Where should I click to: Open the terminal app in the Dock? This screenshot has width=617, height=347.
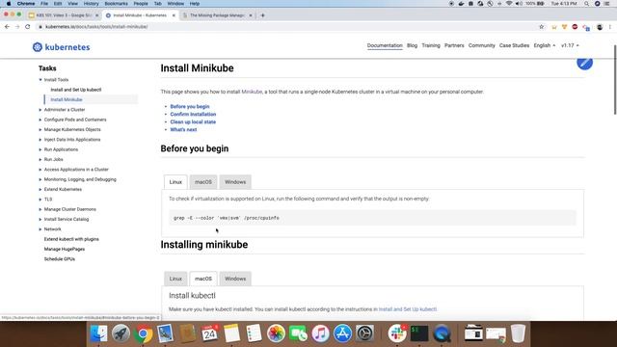coord(419,334)
